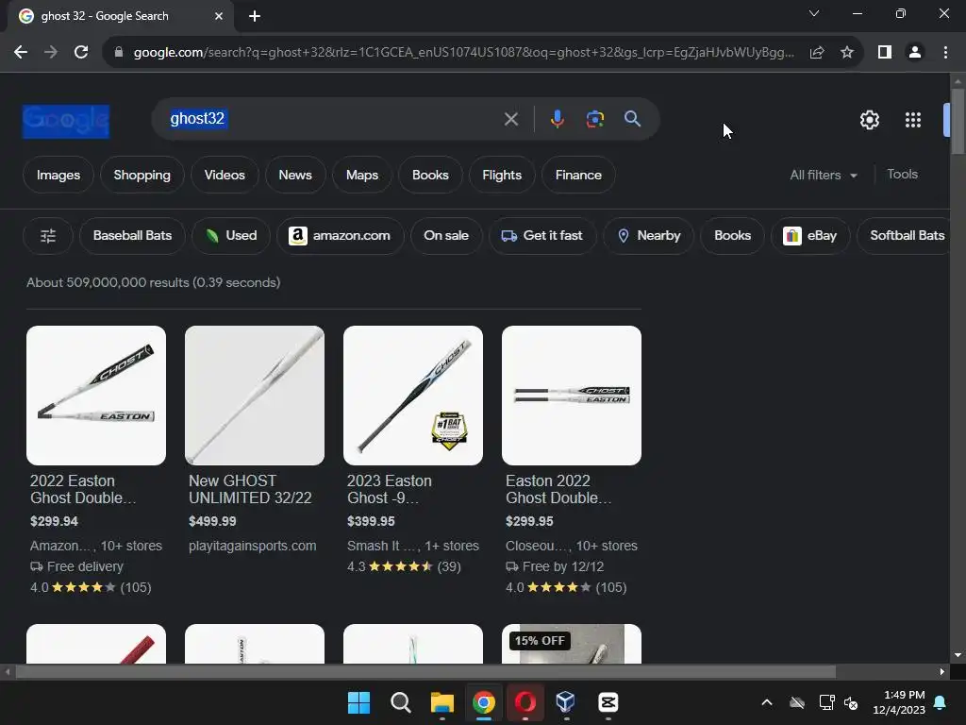The image size is (966, 725).
Task: Open Opera browser from taskbar
Action: point(525,702)
